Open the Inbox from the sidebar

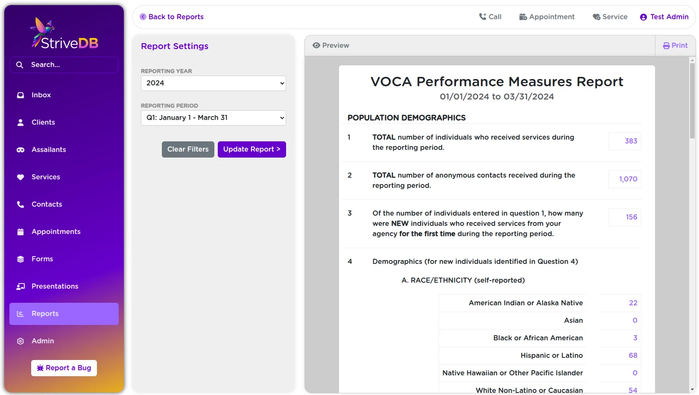pyautogui.click(x=20, y=95)
